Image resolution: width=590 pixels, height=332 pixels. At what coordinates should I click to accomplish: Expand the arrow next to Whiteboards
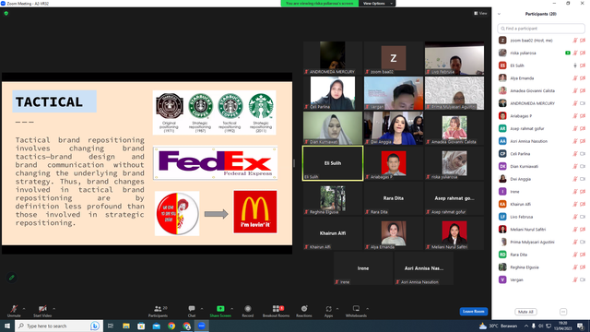tap(367, 309)
